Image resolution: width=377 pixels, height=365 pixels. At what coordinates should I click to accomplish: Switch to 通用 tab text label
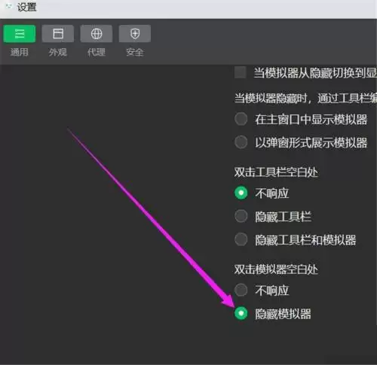(x=20, y=52)
